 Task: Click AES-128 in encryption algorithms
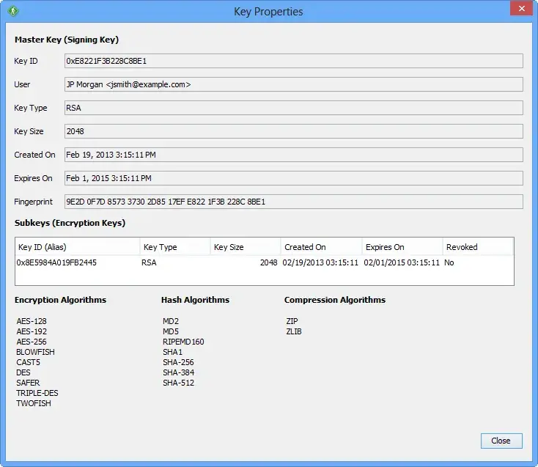pos(32,321)
